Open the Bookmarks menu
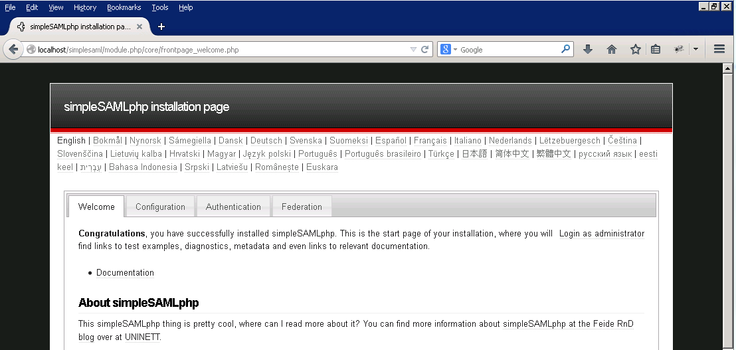736x350 pixels. [124, 7]
